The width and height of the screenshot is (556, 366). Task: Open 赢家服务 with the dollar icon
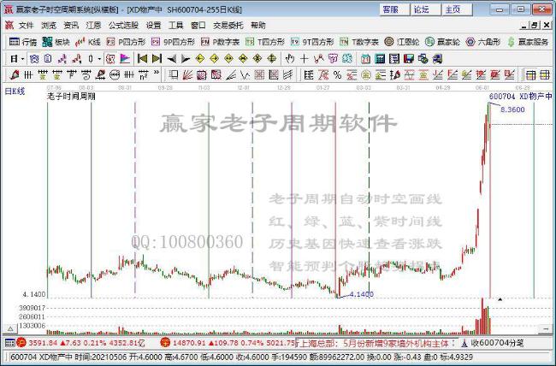528,42
